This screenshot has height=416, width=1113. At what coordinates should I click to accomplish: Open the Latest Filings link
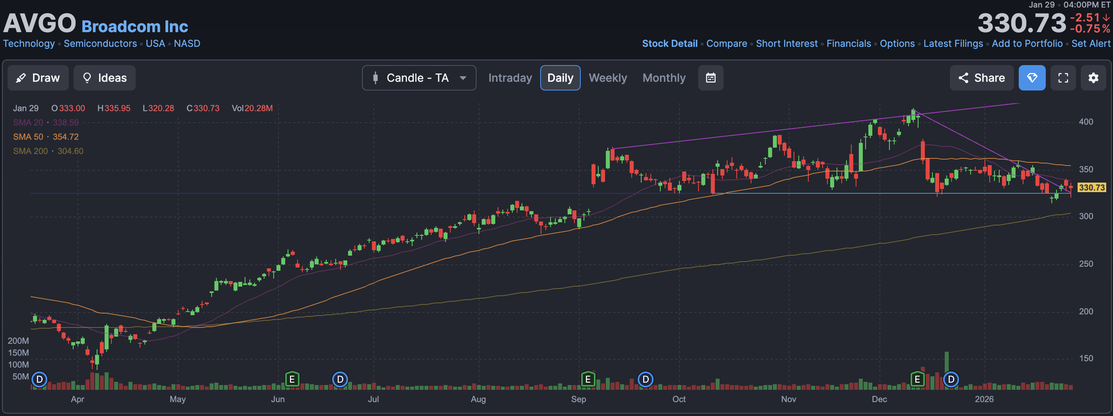click(x=953, y=44)
